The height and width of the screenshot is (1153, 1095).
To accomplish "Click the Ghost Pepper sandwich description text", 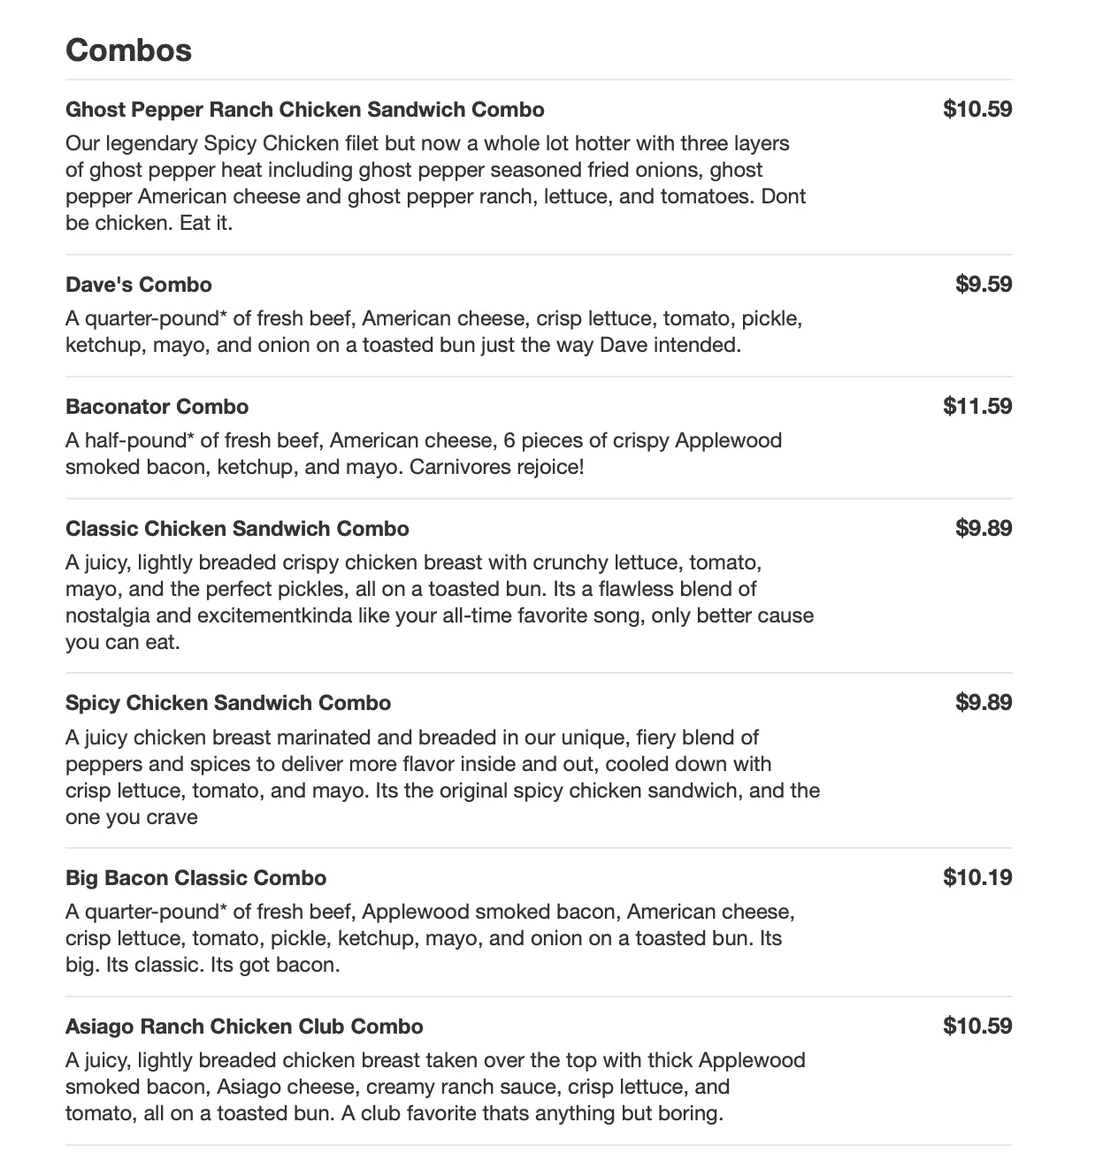I will pos(435,183).
